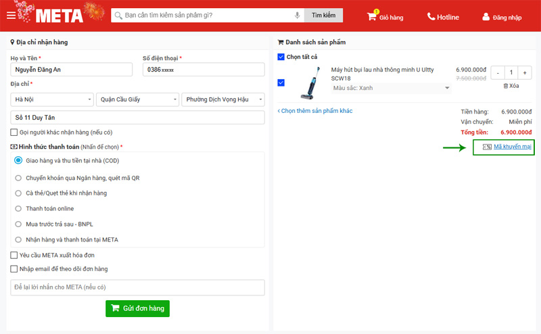The image size is (541, 334).
Task: Click the Mã khuyến mại promo code link
Action: click(x=511, y=147)
